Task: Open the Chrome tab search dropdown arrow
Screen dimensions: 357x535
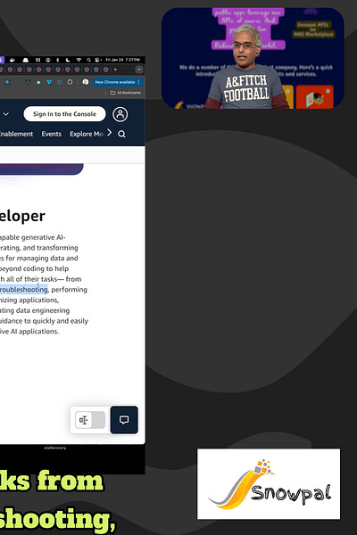Action: [x=139, y=70]
